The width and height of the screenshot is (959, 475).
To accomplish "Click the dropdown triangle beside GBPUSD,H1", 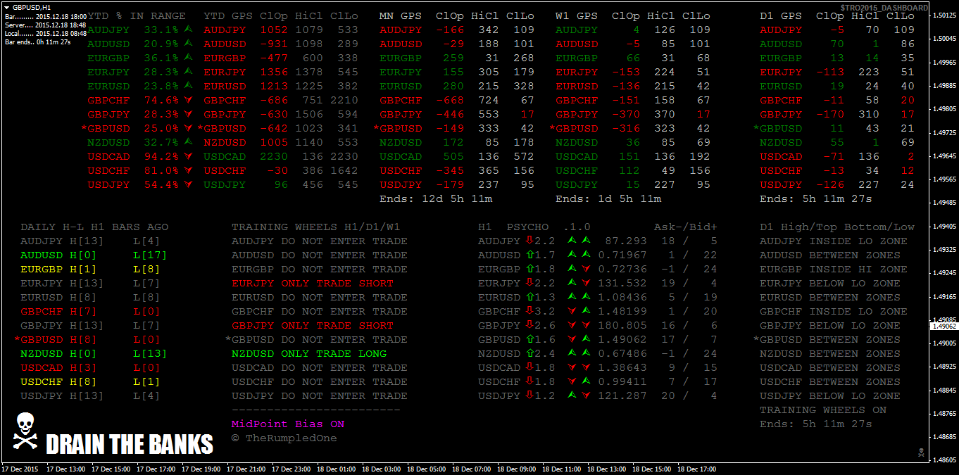I will pyautogui.click(x=6, y=6).
